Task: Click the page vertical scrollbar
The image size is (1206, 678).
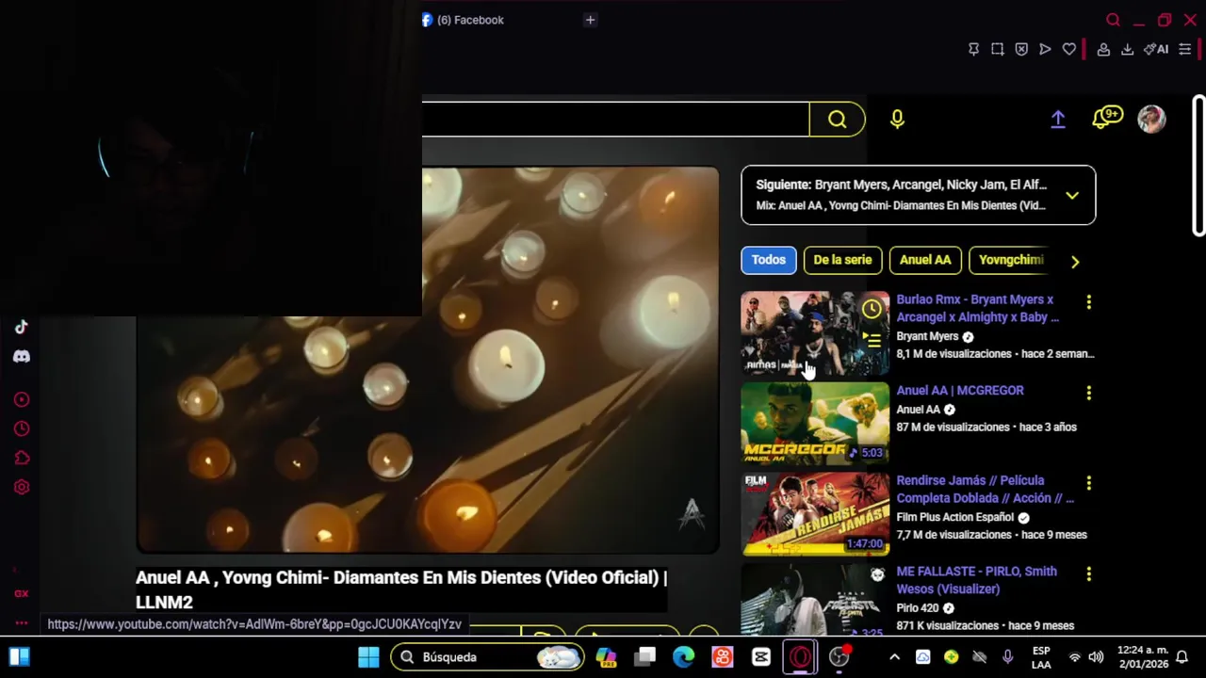Action: tap(1198, 165)
